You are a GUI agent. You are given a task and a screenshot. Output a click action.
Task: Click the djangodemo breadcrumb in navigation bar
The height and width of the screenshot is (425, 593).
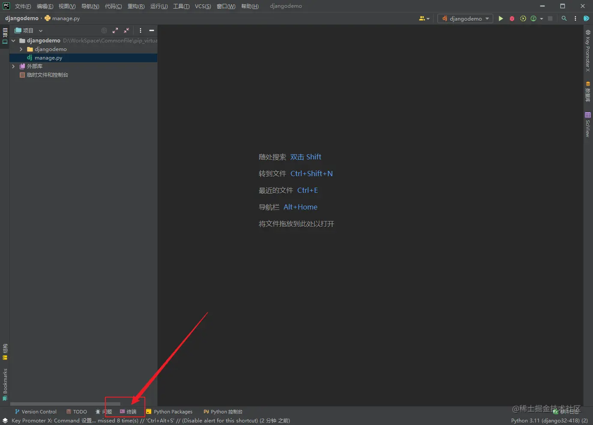pyautogui.click(x=22, y=18)
